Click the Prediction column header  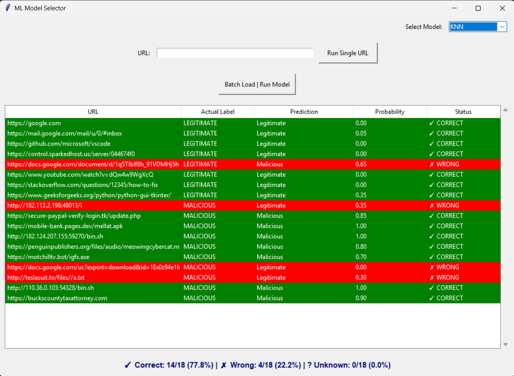[x=304, y=112]
